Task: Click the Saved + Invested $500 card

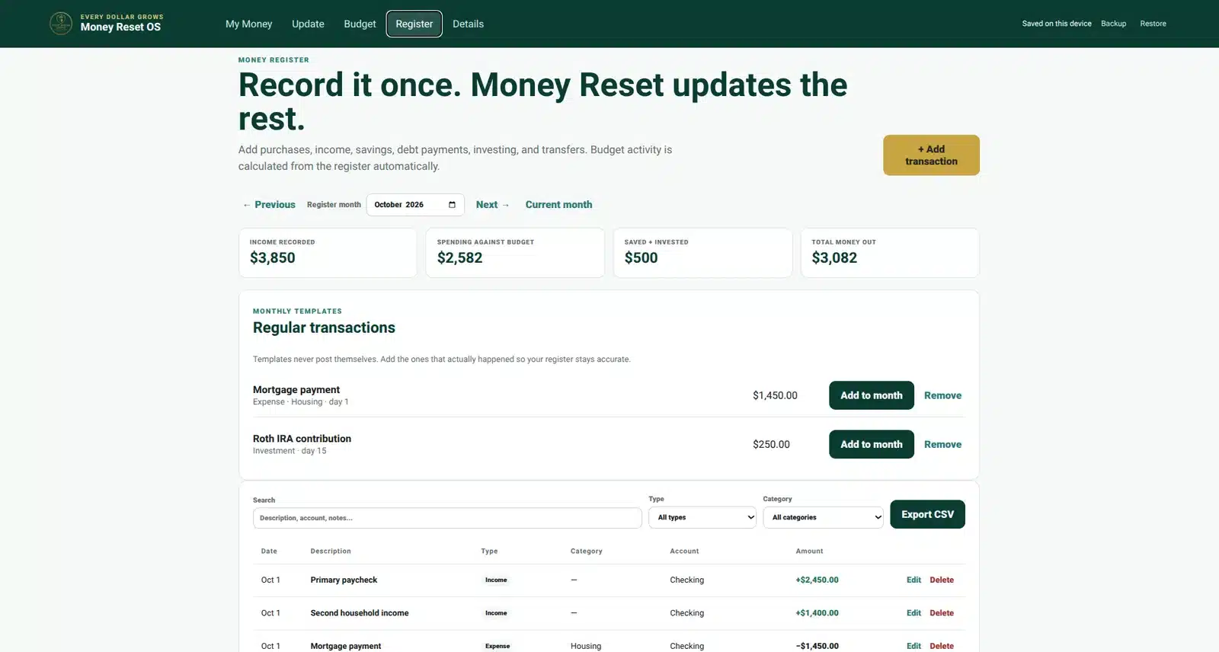Action: [702, 253]
